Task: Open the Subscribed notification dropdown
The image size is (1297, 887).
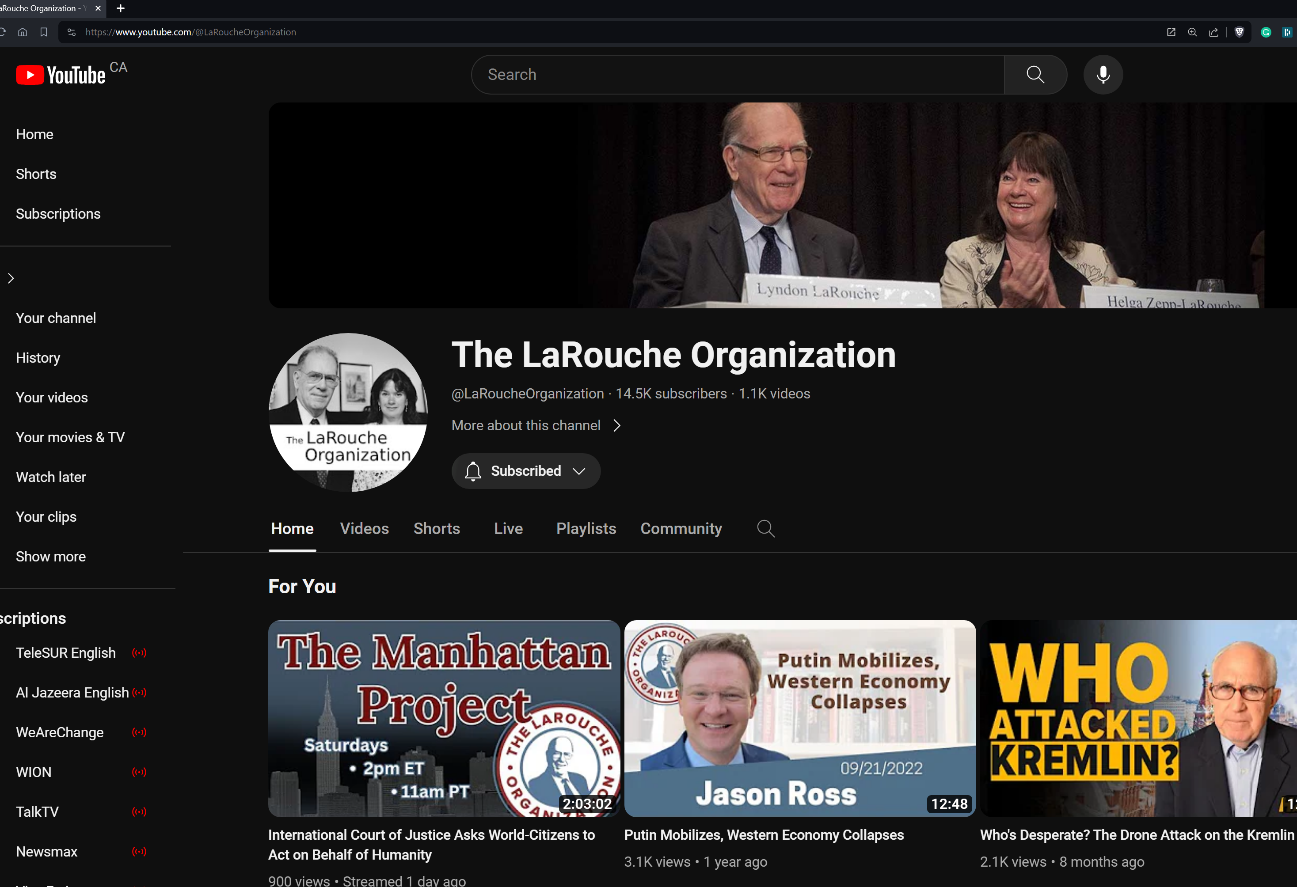Action: (526, 471)
